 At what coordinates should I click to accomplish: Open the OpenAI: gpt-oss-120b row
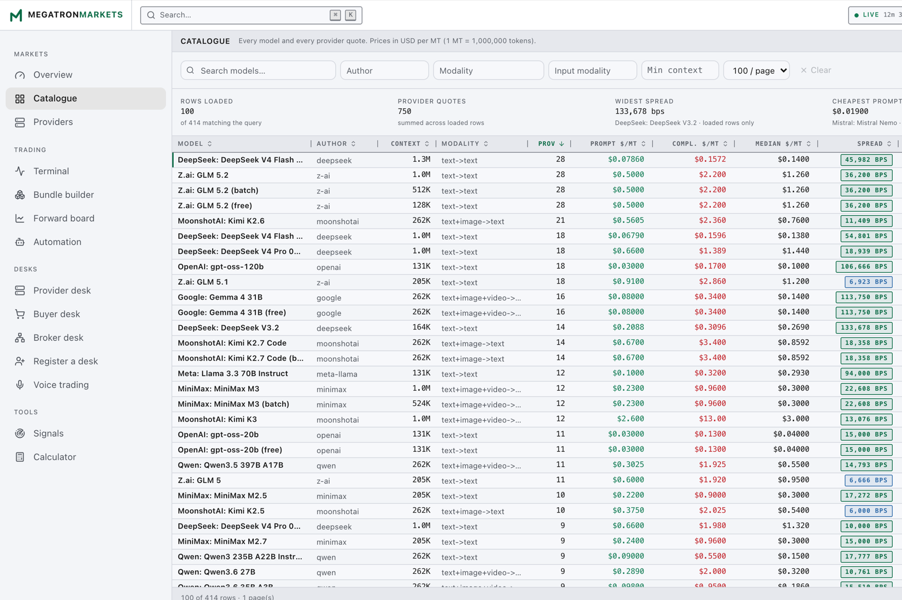(x=537, y=267)
